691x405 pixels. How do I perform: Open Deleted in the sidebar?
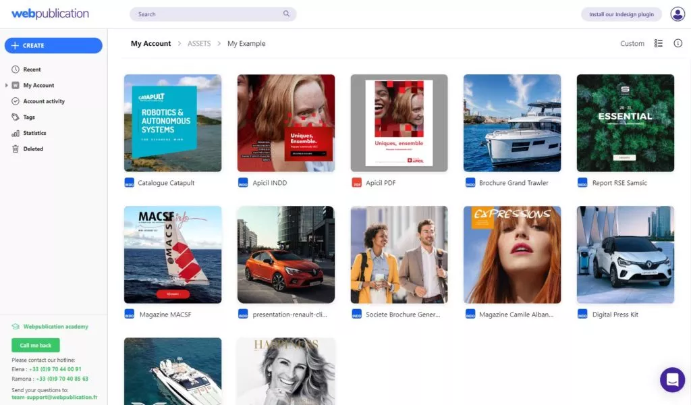33,148
